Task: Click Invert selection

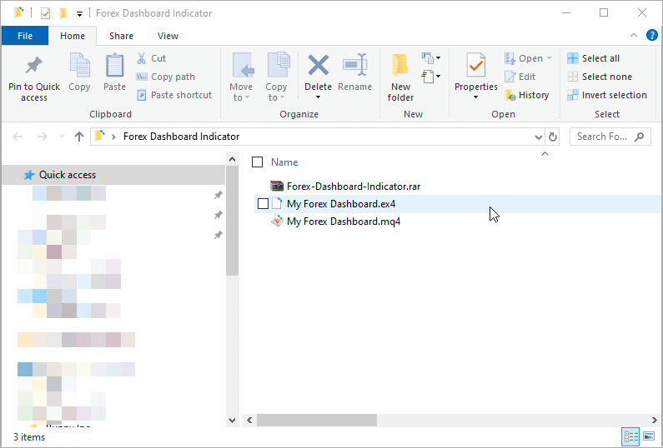Action: click(607, 95)
